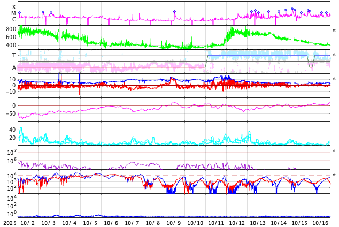The image size is (339, 227).
Task: Click the rt label beside the dashed red line
Action: [334, 175]
